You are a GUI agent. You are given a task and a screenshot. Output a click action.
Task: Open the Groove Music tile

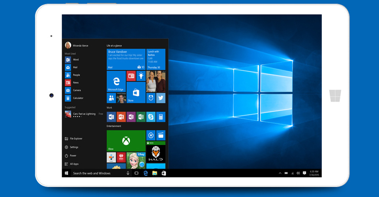(151, 135)
